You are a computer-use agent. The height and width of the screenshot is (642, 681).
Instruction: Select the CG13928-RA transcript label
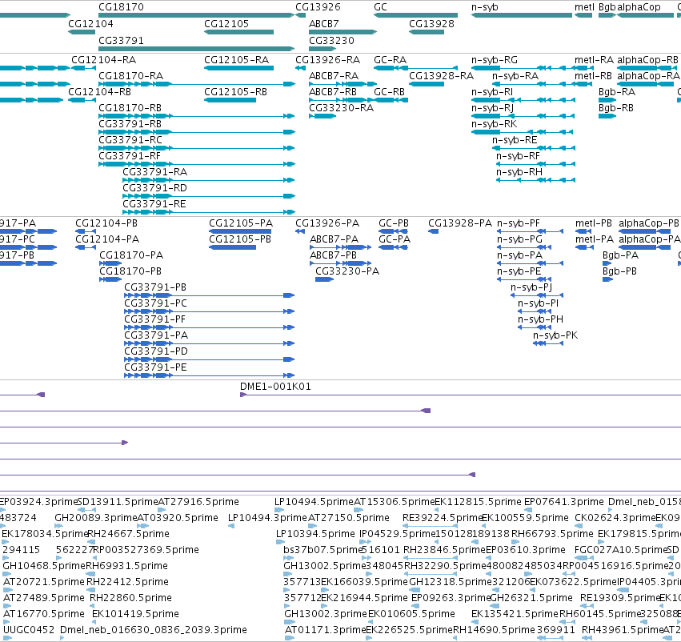point(441,75)
